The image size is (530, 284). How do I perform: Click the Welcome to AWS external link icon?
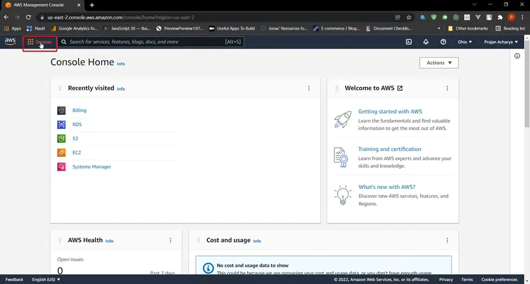[x=400, y=88]
